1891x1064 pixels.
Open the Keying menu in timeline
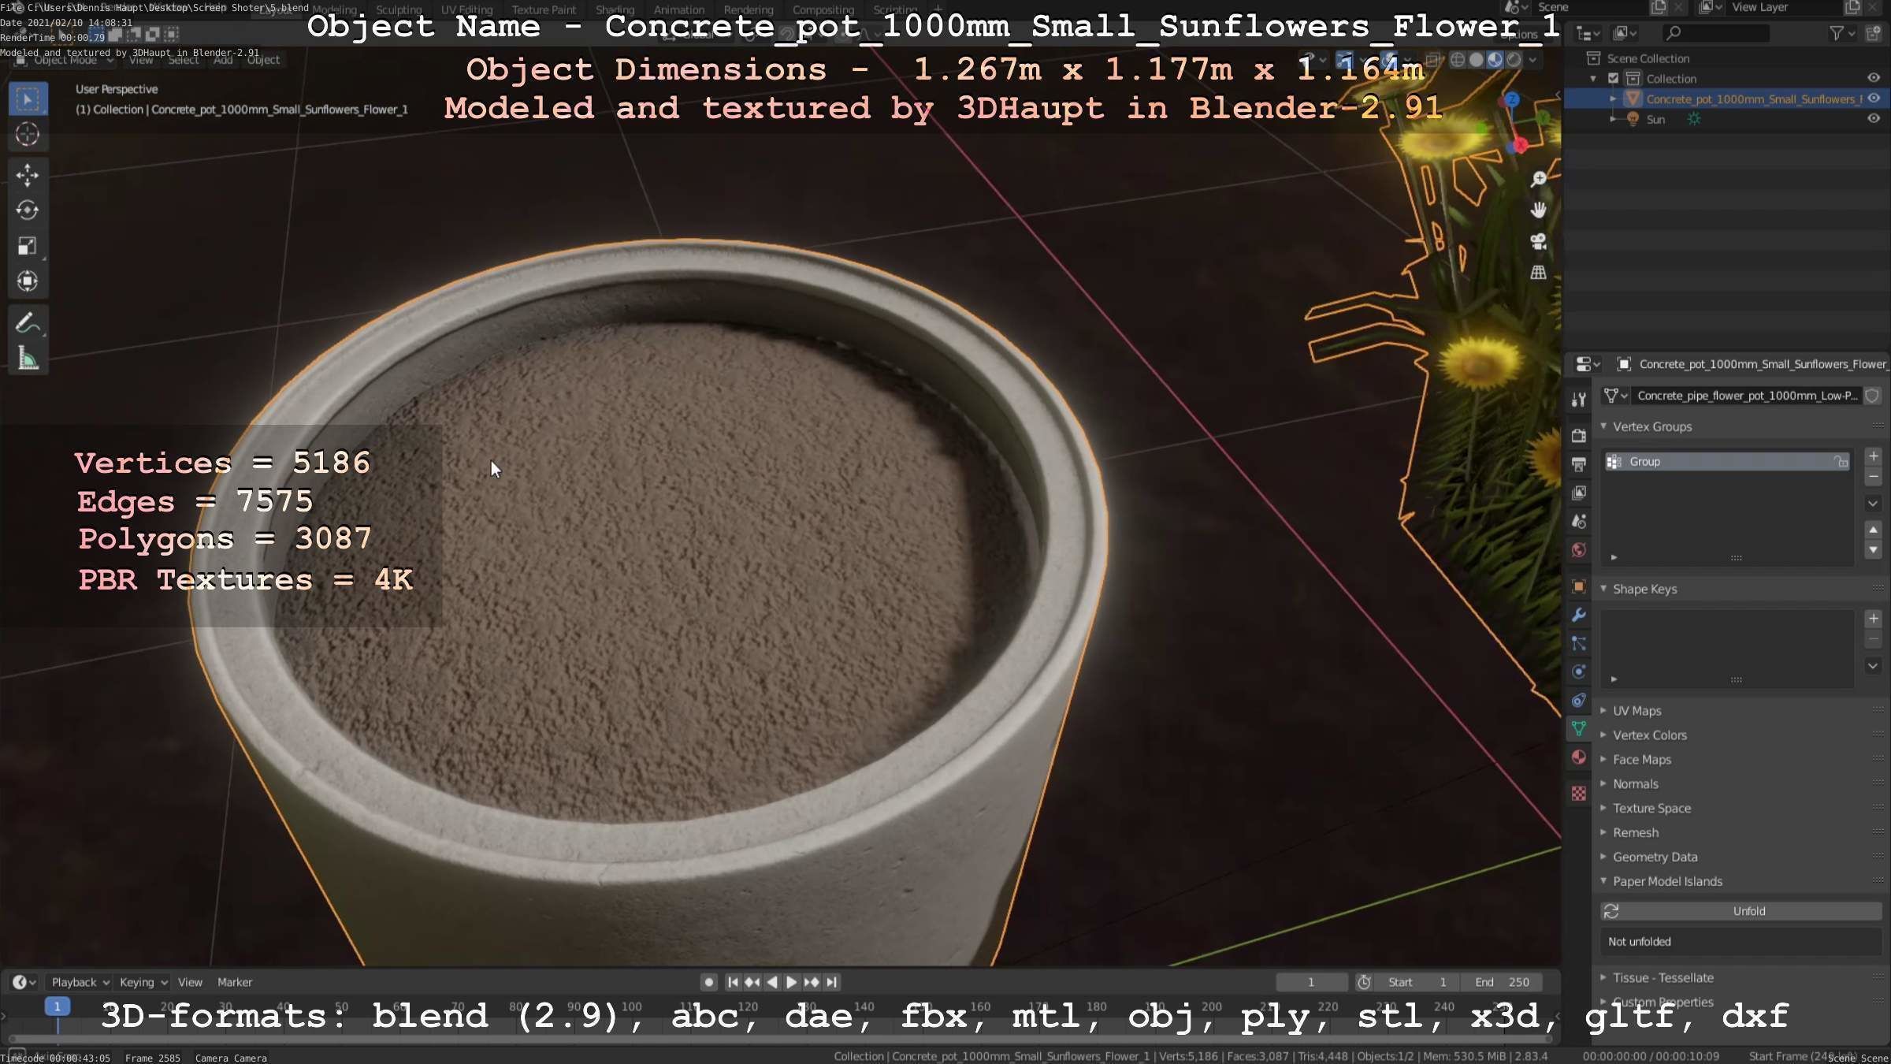point(143,982)
